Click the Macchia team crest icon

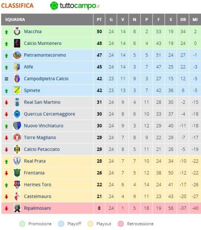tap(17, 32)
